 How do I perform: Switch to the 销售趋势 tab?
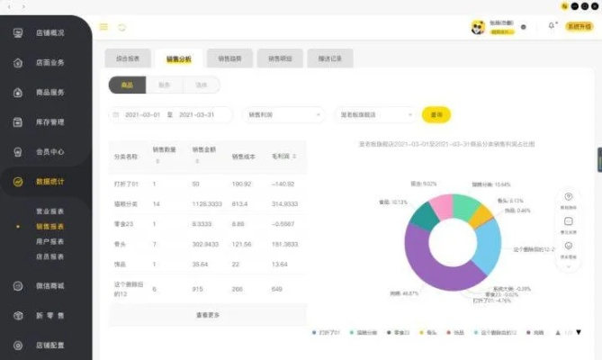point(229,58)
